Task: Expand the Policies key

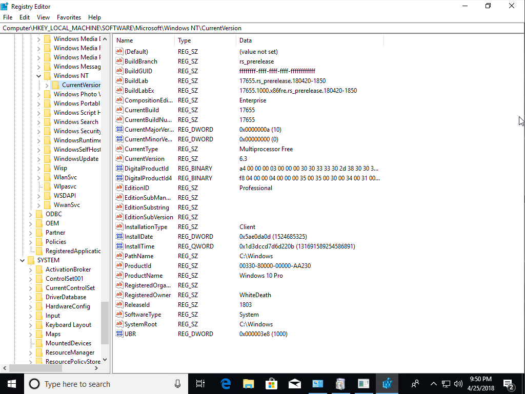Action: click(x=31, y=242)
